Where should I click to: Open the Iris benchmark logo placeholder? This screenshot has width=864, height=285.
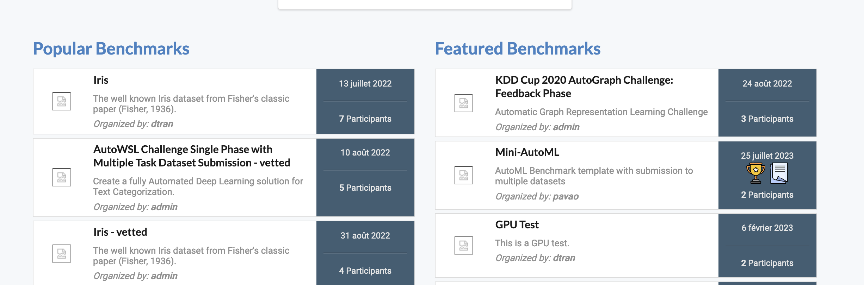point(62,101)
